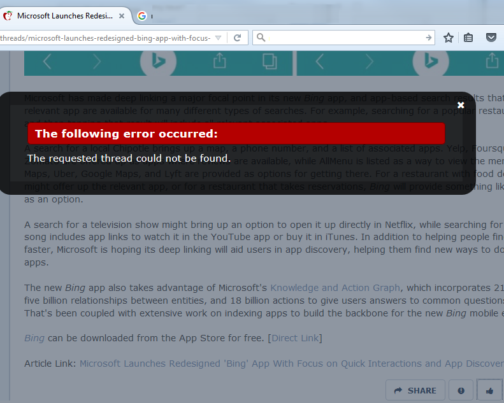Click the right Bing app screenshot image
504x403 pixels.
click(x=400, y=63)
